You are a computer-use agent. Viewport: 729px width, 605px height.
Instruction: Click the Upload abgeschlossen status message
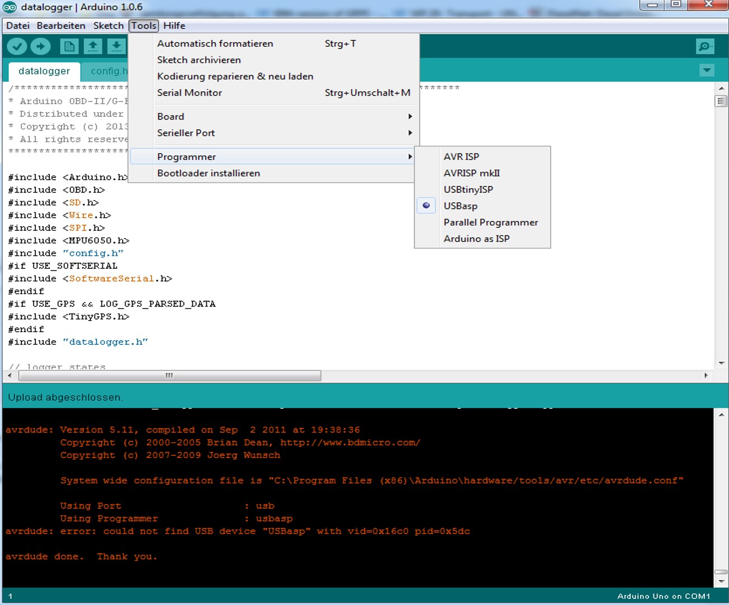(x=65, y=397)
